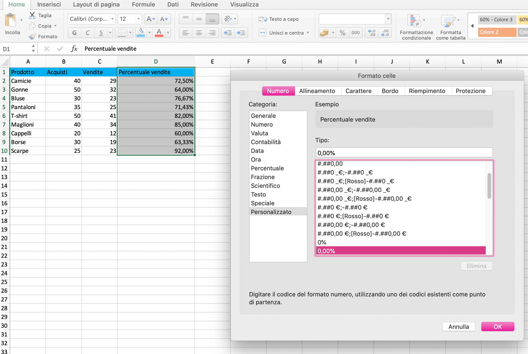Toggle bold G formatting
Image resolution: width=528 pixels, height=354 pixels.
(x=74, y=33)
